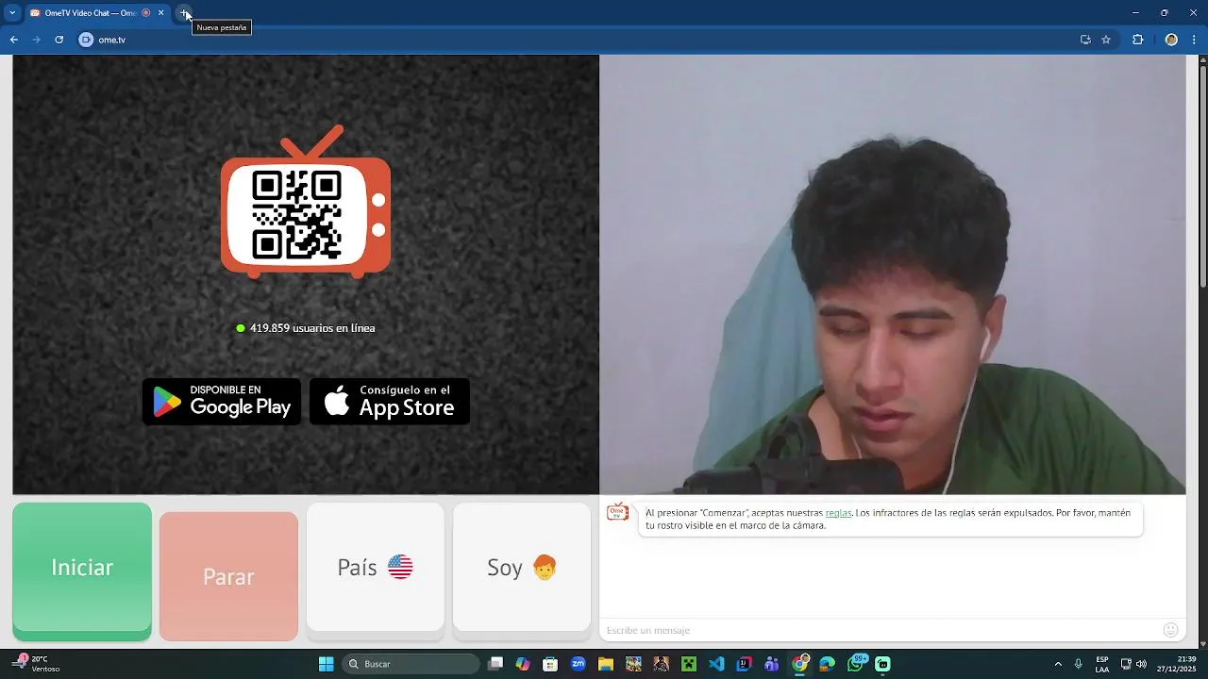The image size is (1208, 679).
Task: Open the Chrome profile avatar
Action: pyautogui.click(x=1171, y=40)
